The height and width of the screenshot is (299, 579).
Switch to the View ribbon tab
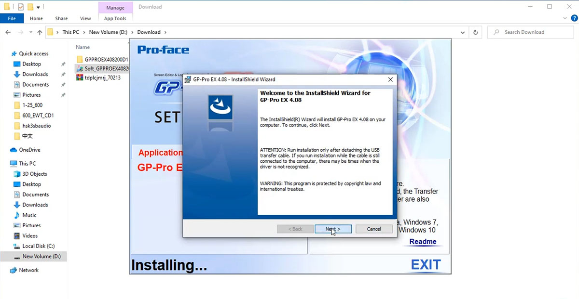(85, 18)
